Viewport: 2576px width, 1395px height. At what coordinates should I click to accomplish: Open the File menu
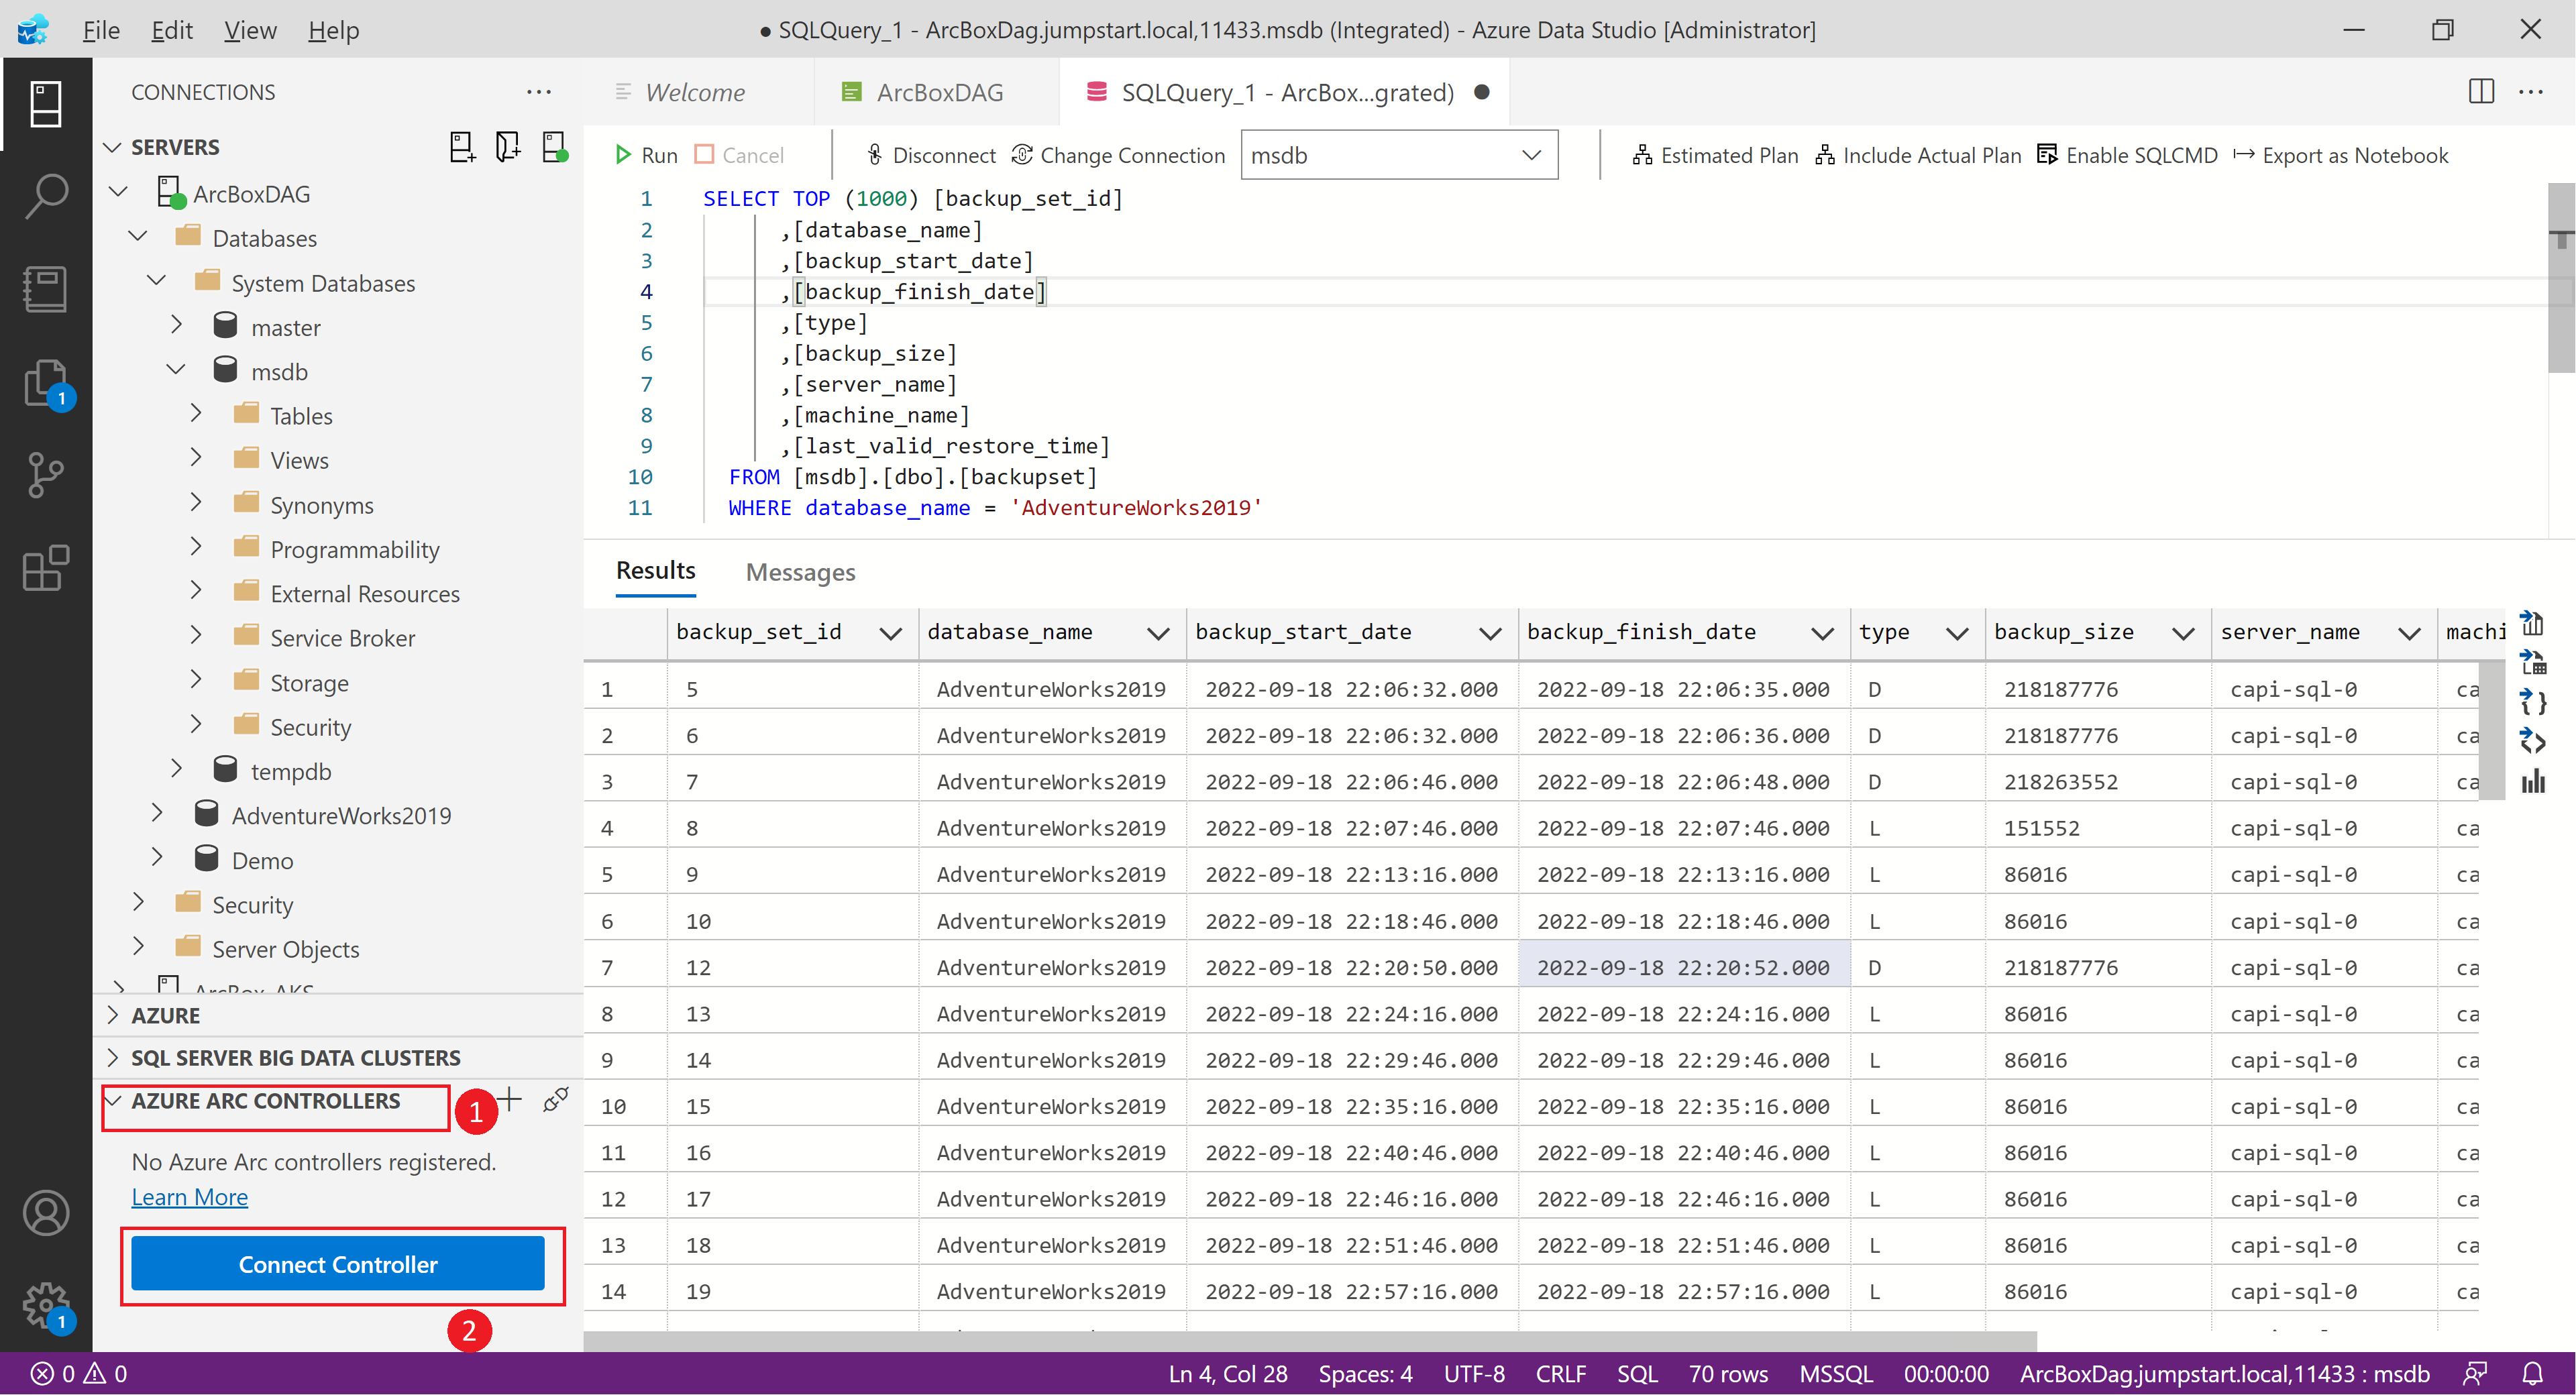point(101,30)
